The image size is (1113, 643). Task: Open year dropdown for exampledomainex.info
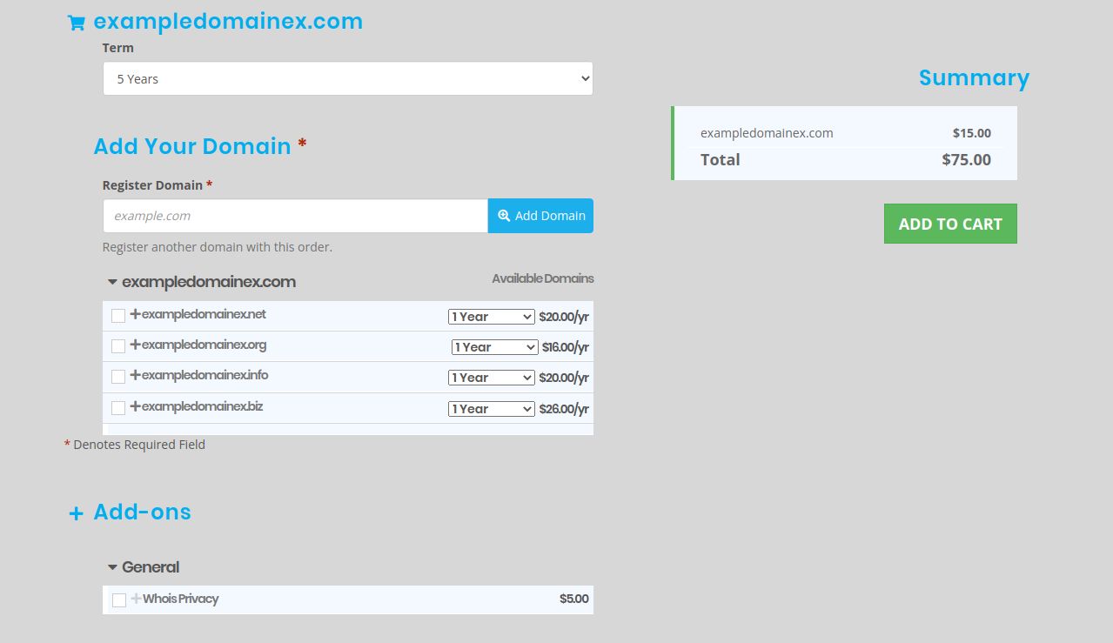[492, 378]
